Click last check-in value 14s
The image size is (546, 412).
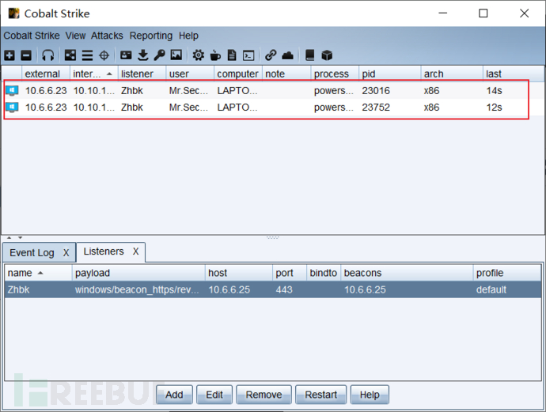(x=494, y=91)
